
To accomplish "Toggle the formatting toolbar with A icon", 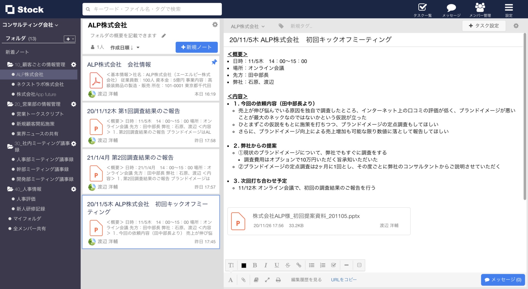I will click(230, 280).
